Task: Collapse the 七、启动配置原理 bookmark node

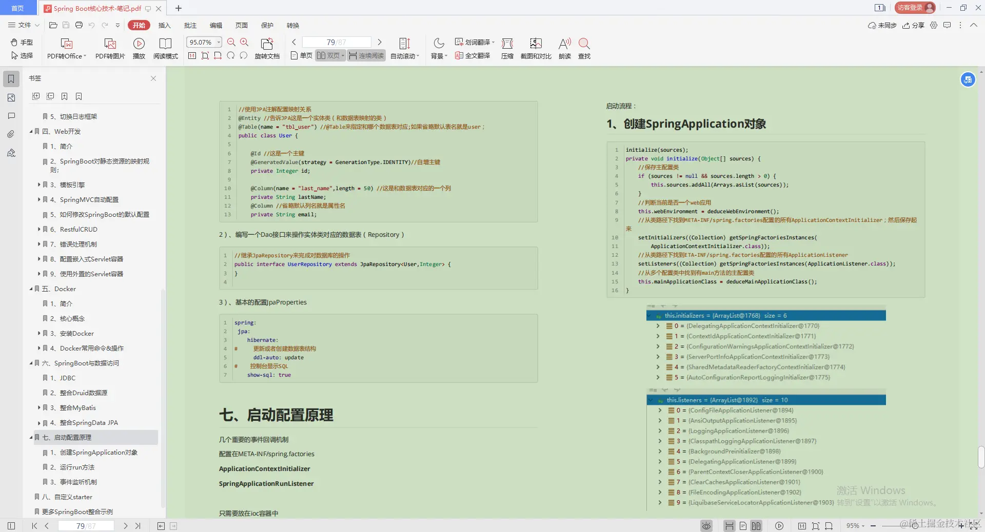Action: 31,438
